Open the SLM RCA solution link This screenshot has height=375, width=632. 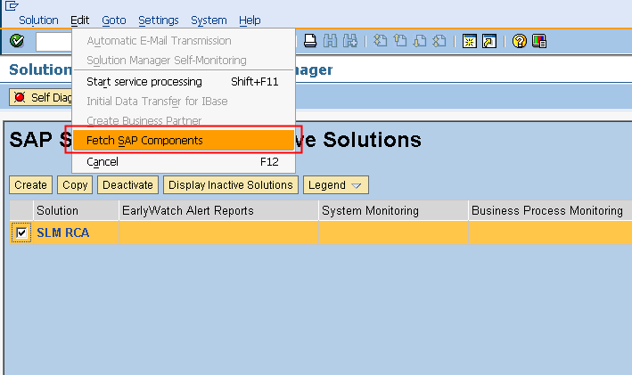click(62, 233)
